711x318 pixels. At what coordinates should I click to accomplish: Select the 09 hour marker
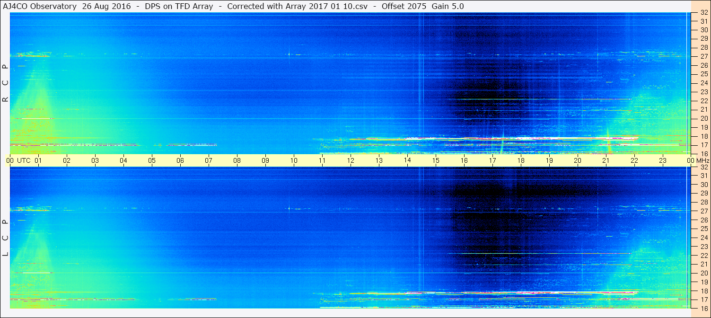[x=265, y=160]
